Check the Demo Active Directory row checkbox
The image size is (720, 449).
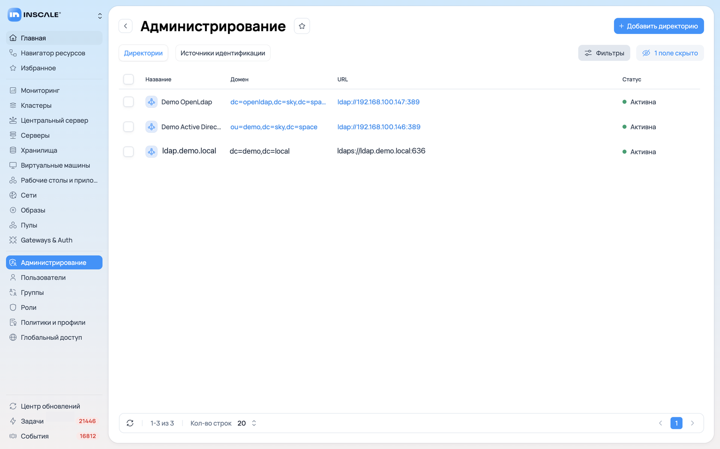click(129, 127)
